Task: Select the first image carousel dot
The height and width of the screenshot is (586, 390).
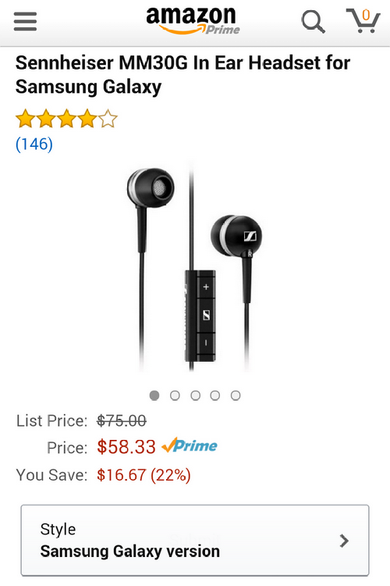Action: pyautogui.click(x=154, y=395)
